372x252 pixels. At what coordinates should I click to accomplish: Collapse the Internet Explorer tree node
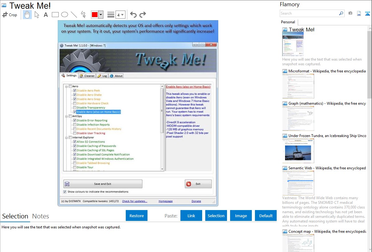click(66, 138)
